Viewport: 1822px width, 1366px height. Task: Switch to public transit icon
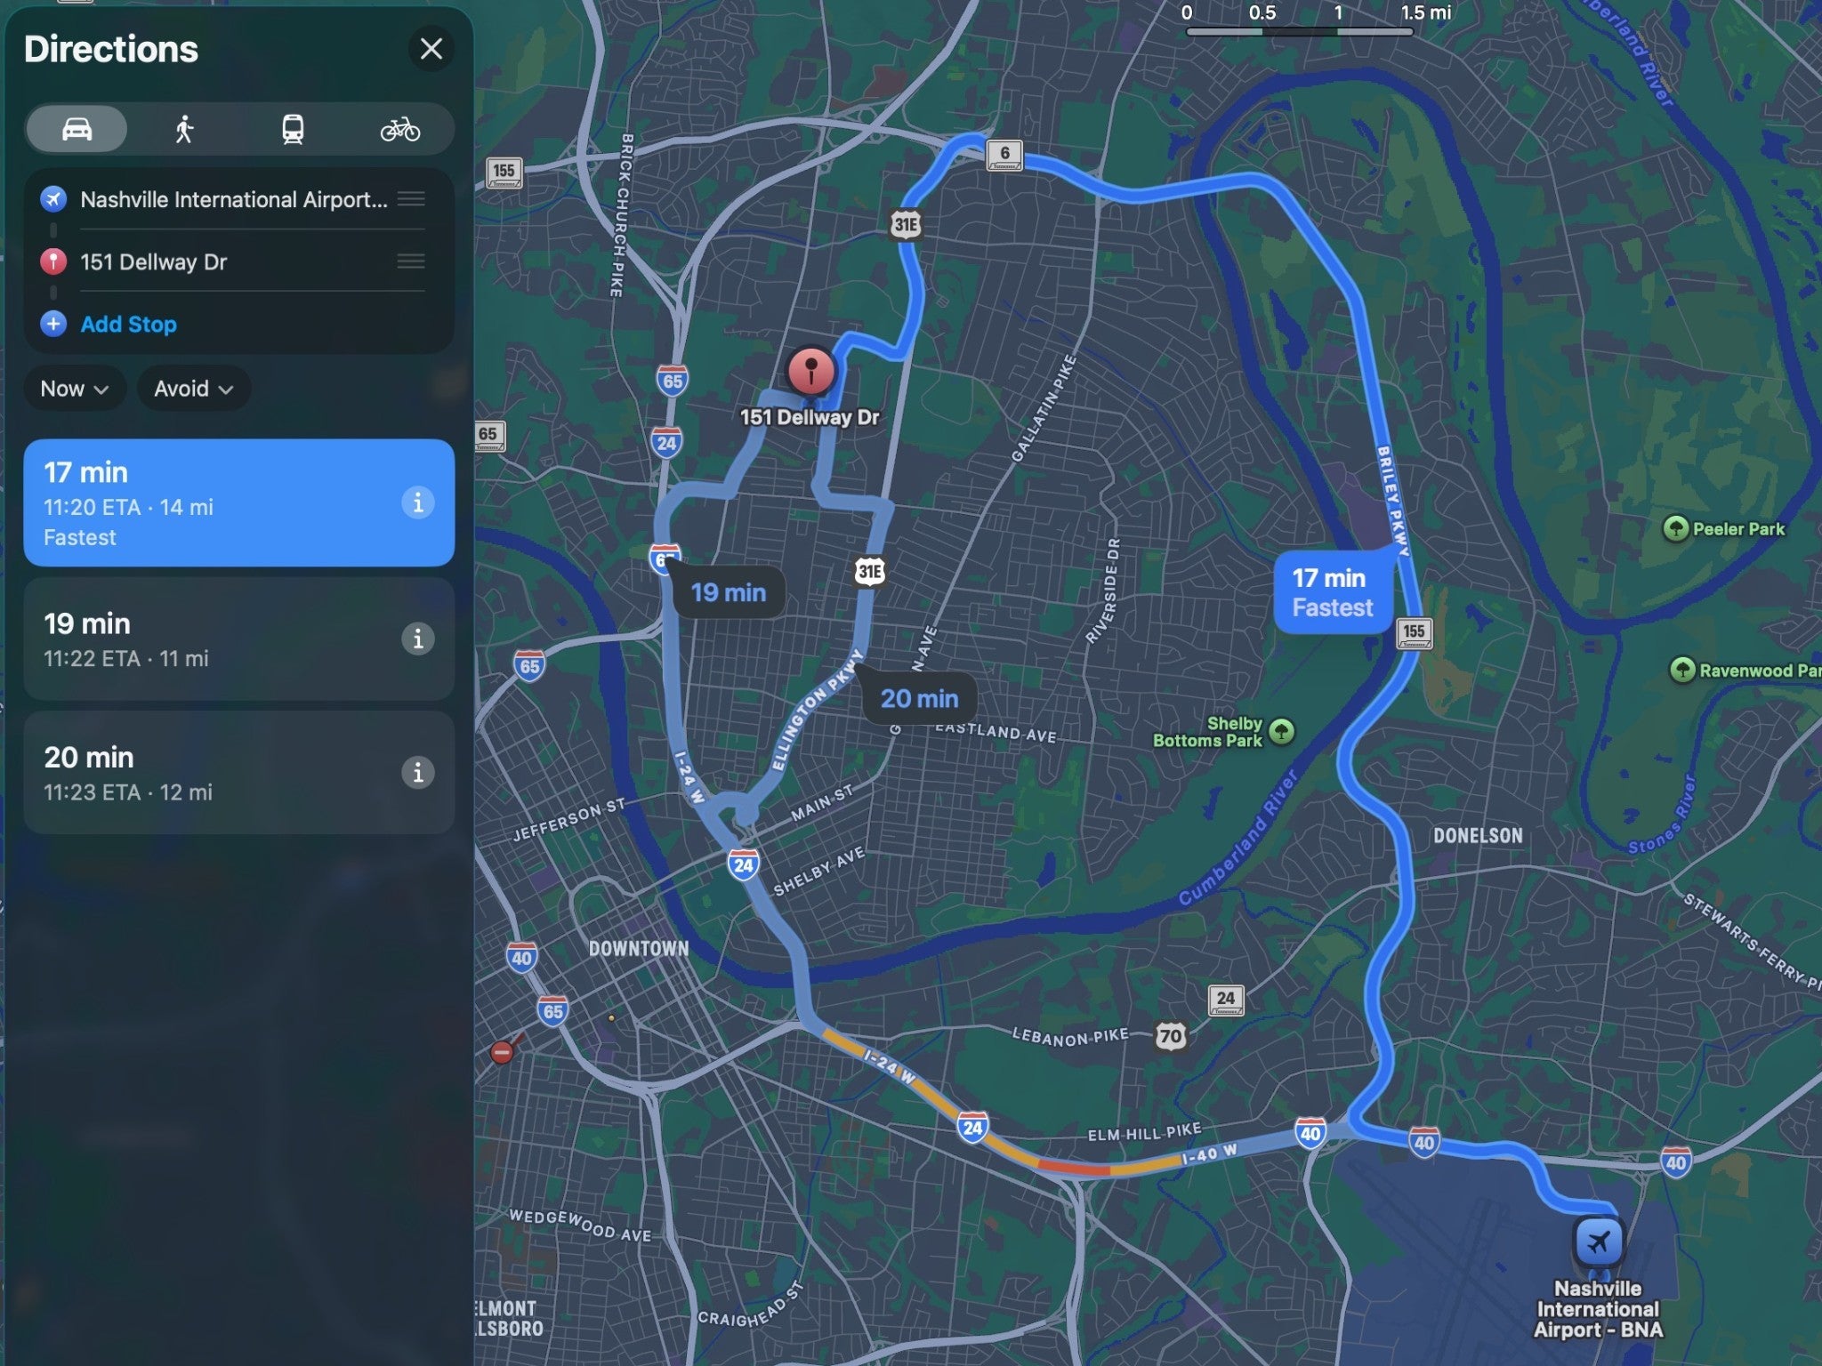tap(293, 130)
